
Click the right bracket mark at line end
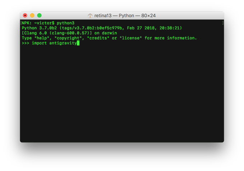pyautogui.click(x=223, y=23)
